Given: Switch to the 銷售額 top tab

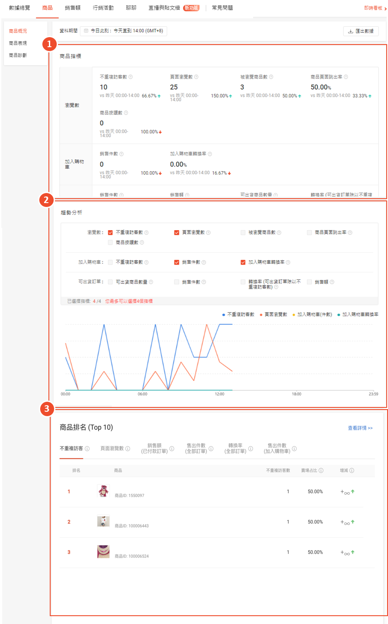Looking at the screenshot, I should coord(72,8).
